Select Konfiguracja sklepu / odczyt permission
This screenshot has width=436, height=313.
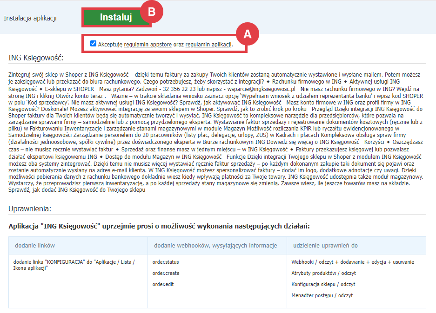click(323, 284)
